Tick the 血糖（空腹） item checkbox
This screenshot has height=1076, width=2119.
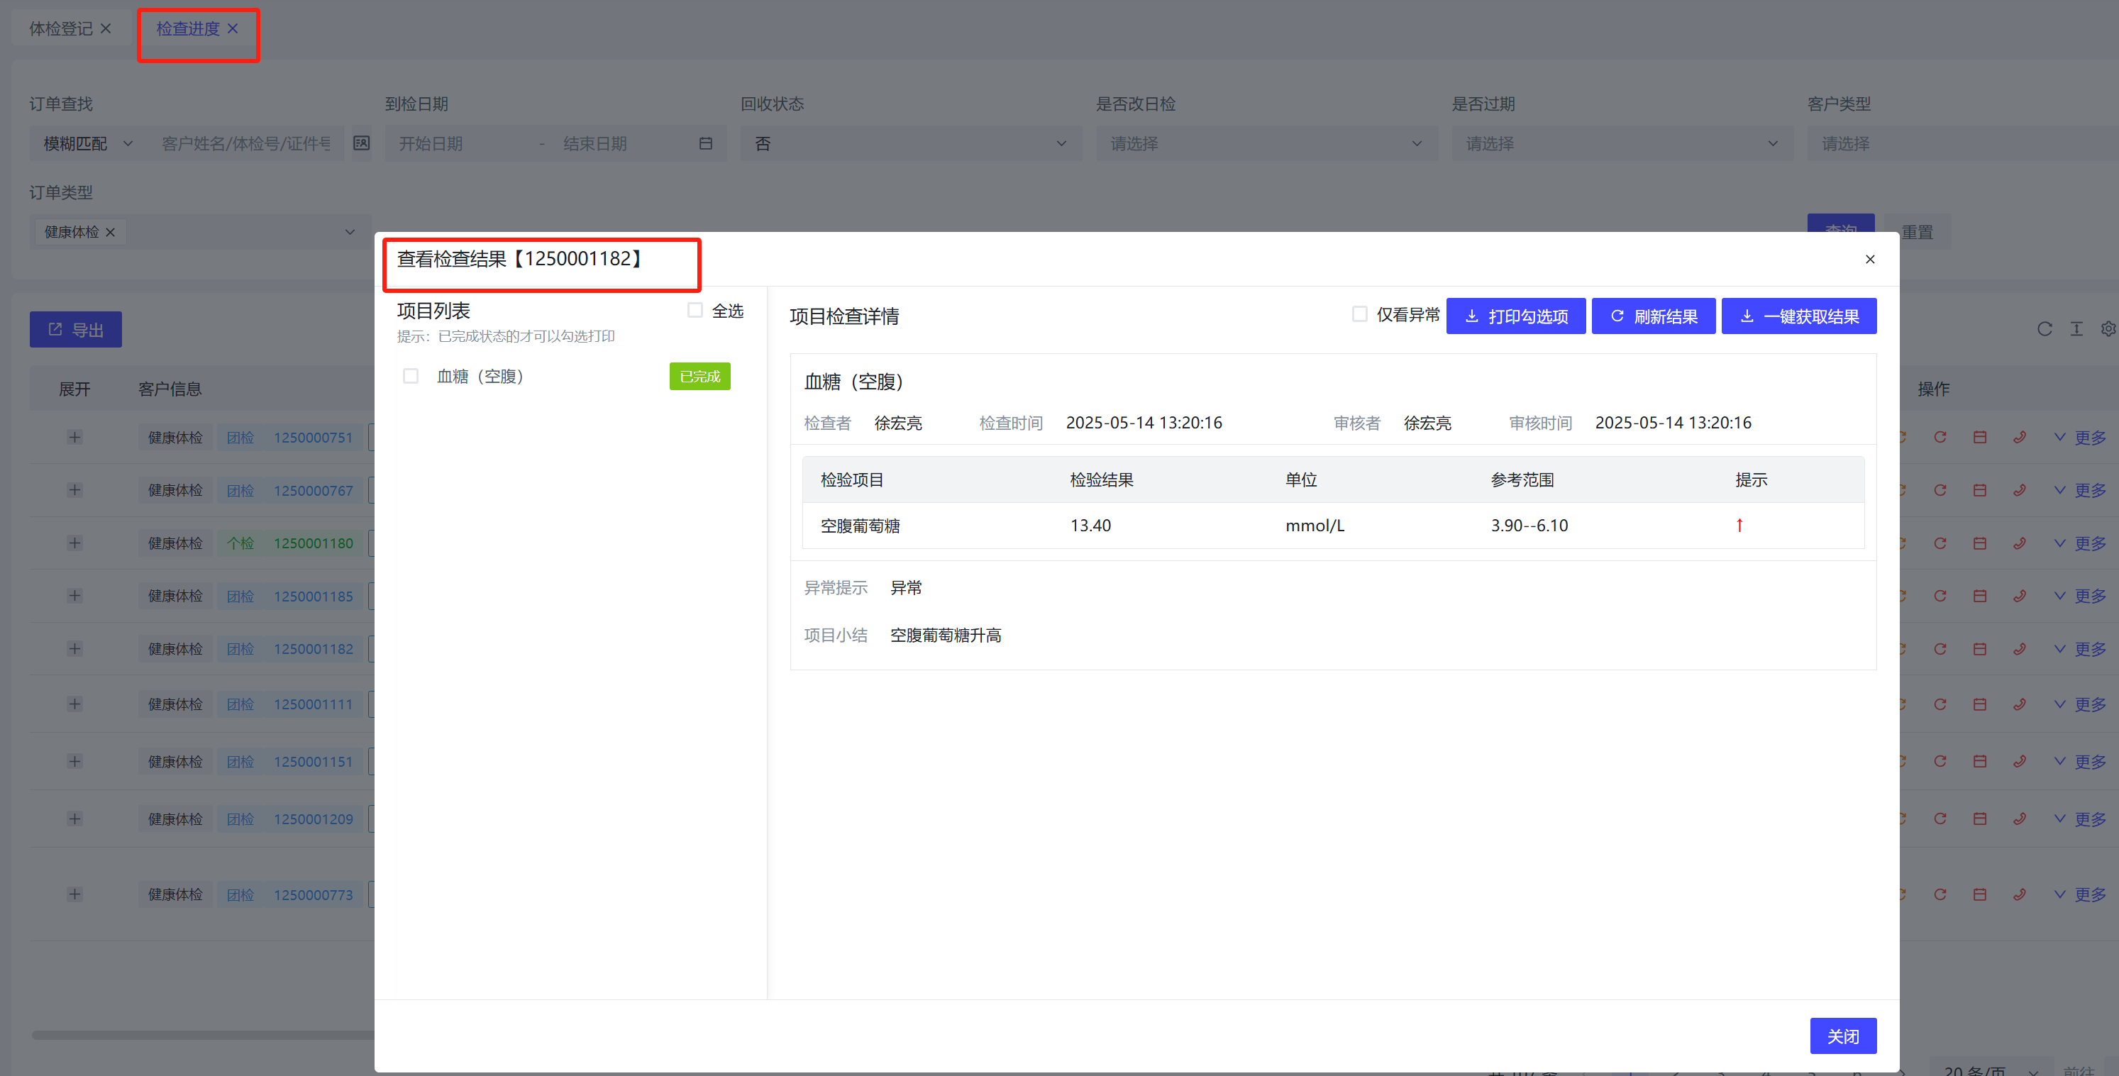pyautogui.click(x=411, y=376)
